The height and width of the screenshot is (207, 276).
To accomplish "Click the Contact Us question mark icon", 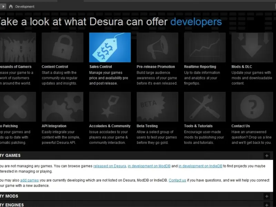I will [x=252, y=107].
